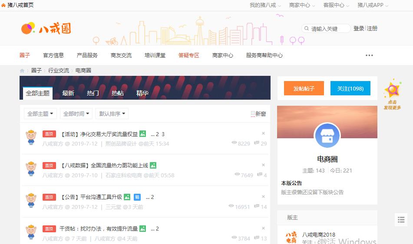Click image icon on 干货帖 post
This screenshot has width=413, height=244.
tap(142, 228)
